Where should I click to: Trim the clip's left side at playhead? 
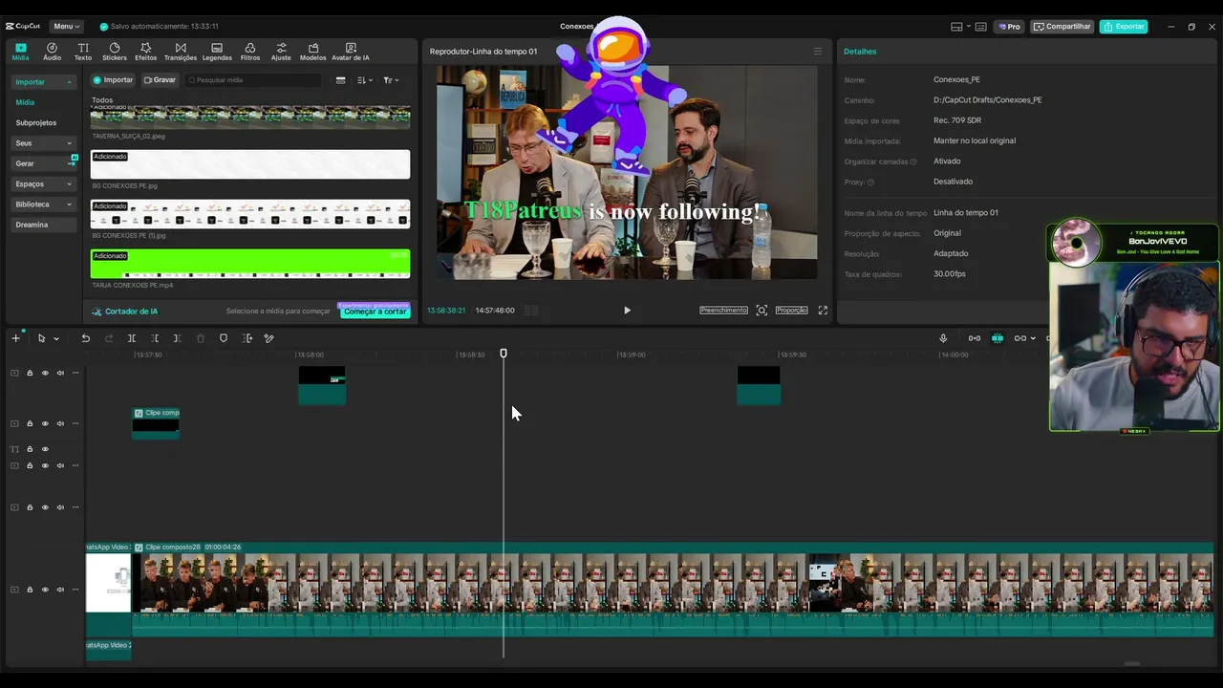(155, 338)
